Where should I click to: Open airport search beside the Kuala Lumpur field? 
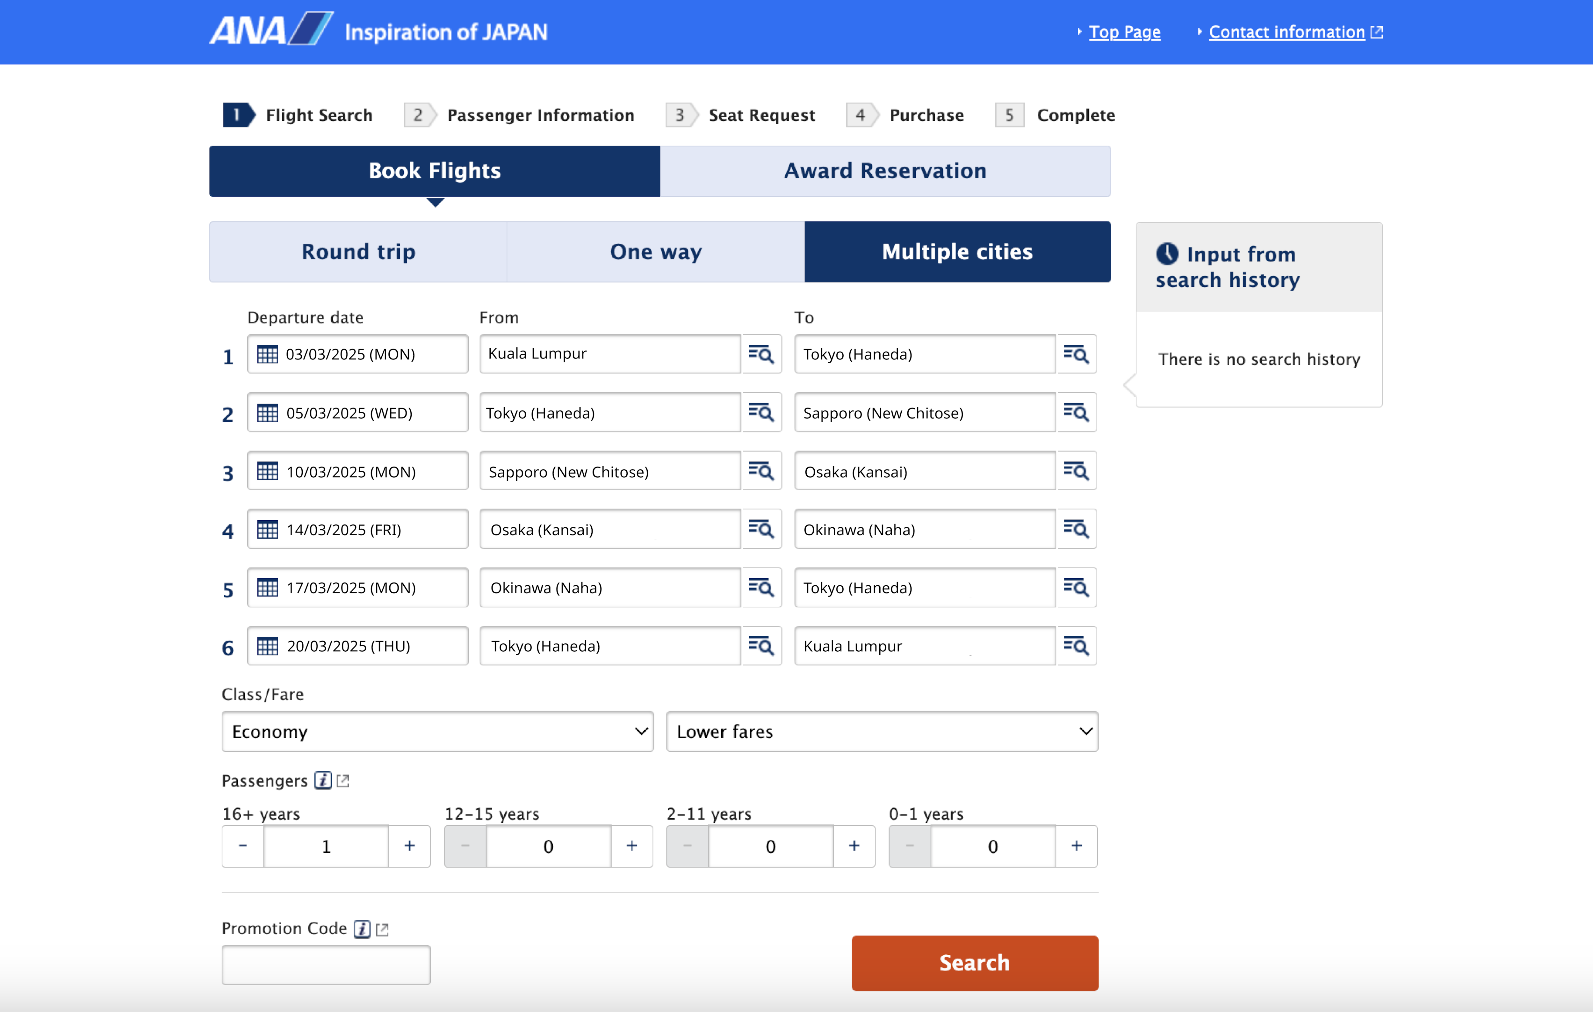762,354
